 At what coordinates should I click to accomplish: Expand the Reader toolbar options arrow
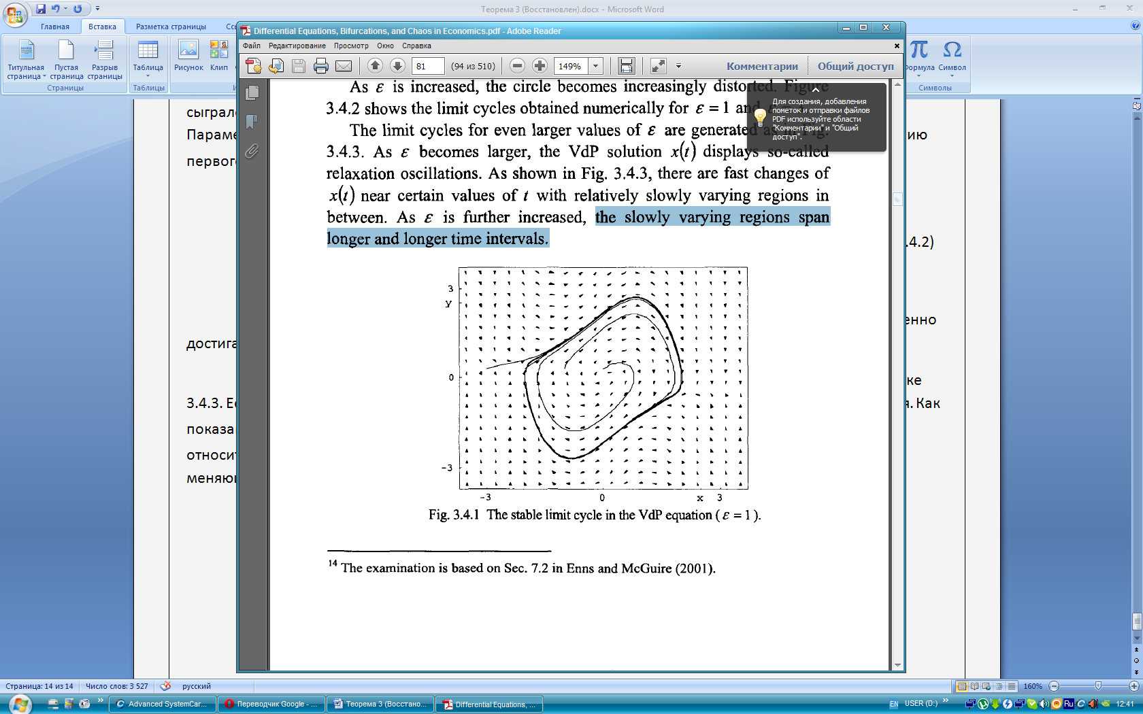point(678,66)
